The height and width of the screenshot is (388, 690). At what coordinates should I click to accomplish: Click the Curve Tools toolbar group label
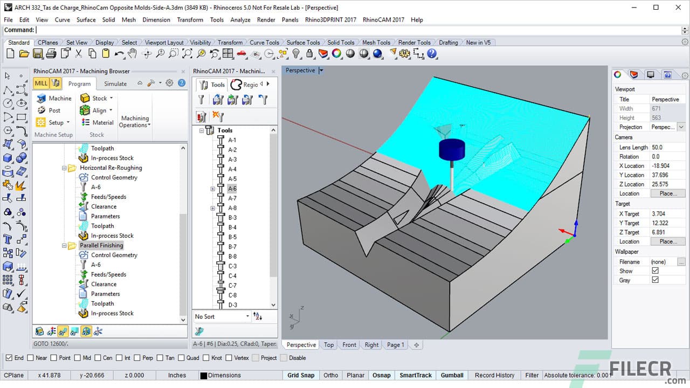(264, 42)
